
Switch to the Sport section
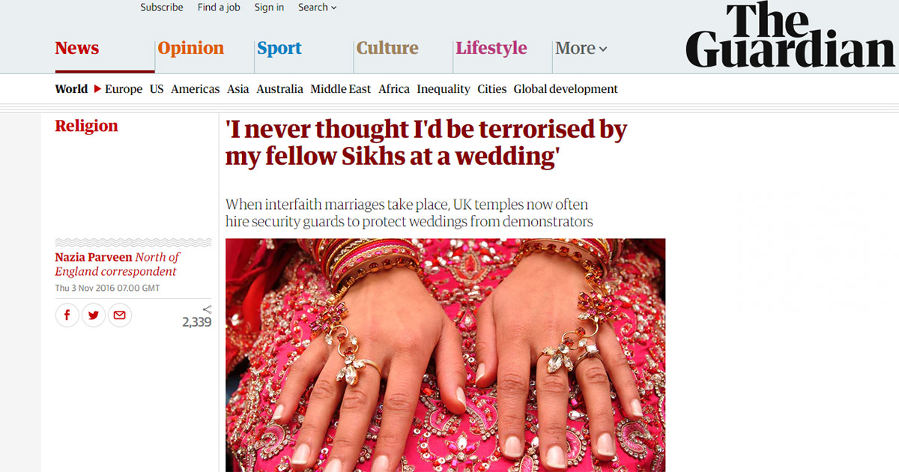279,48
